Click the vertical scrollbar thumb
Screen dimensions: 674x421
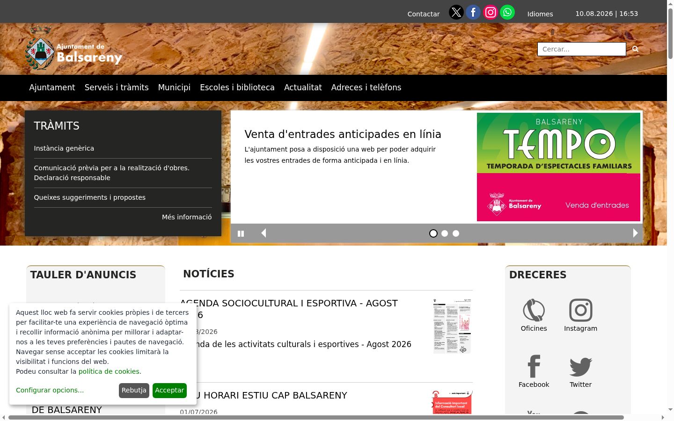(x=670, y=33)
